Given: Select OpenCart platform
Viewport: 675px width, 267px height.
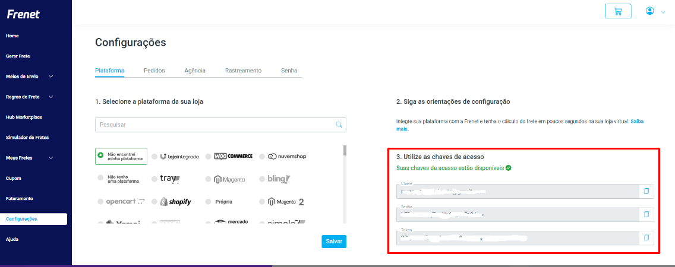Looking at the screenshot, I should [x=100, y=202].
